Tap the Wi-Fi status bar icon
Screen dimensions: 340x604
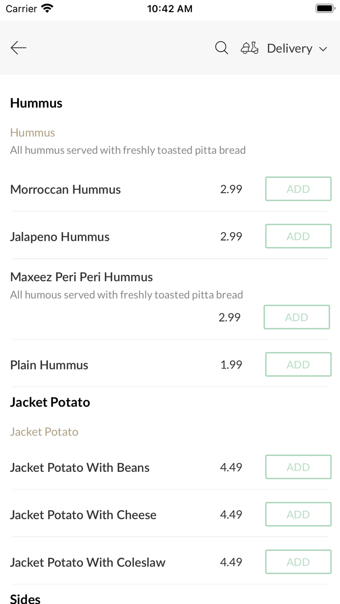click(x=48, y=9)
